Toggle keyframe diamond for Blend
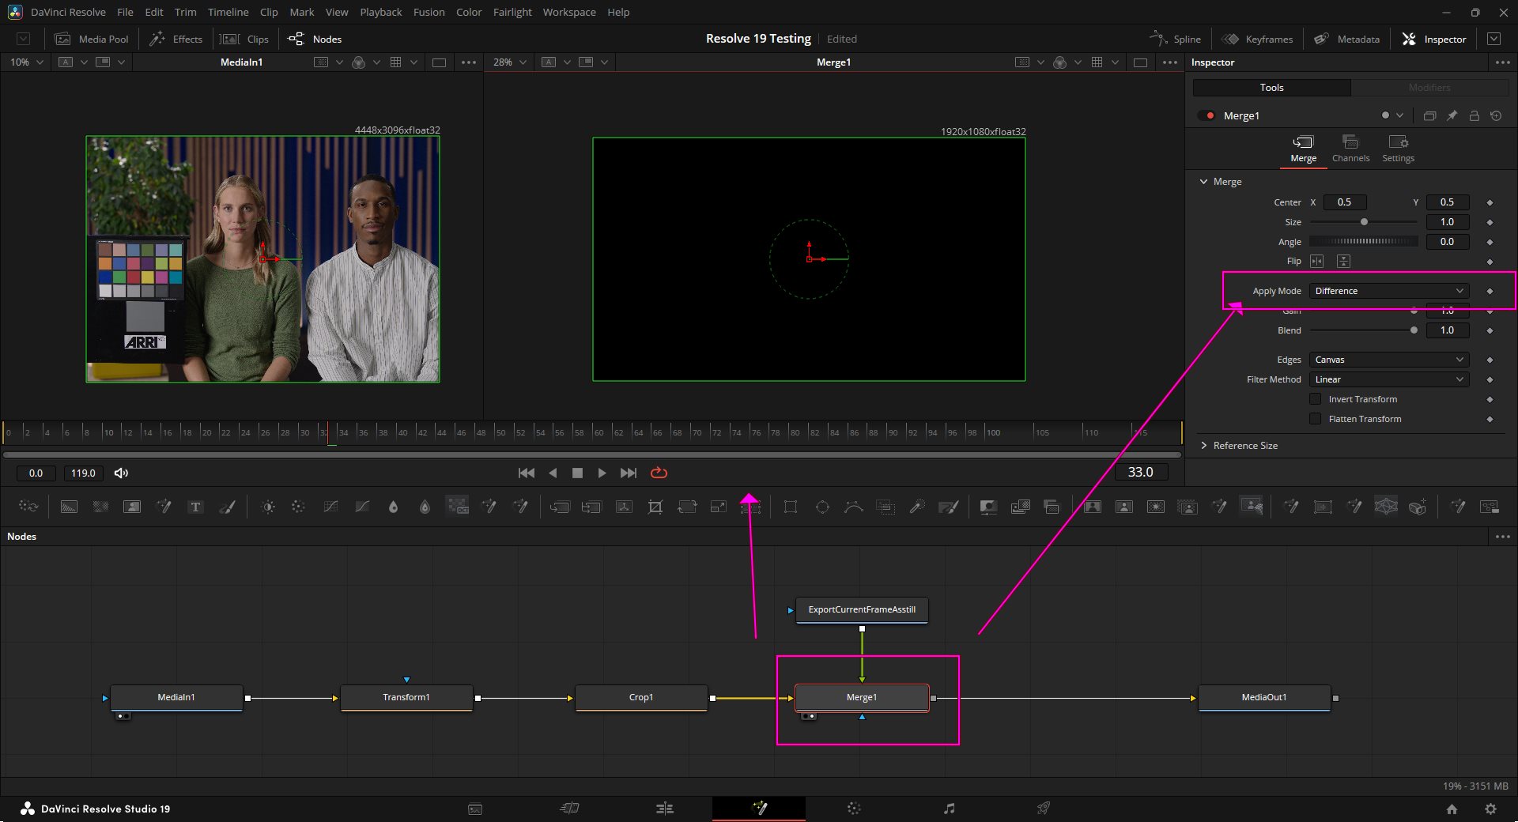The width and height of the screenshot is (1518, 822). [x=1490, y=331]
